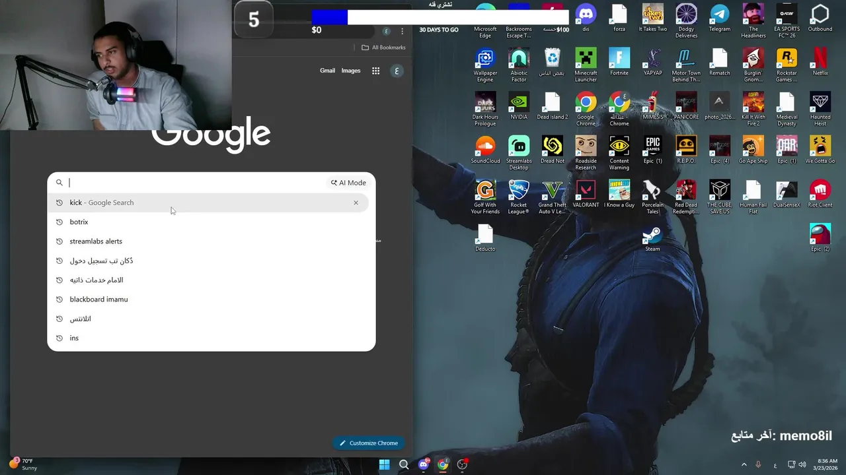Switch to Discord on the taskbar
Viewport: 846px width, 475px height.
click(424, 464)
